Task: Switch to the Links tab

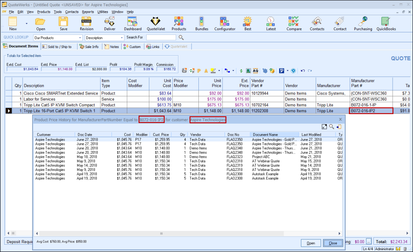Action: pos(153,46)
